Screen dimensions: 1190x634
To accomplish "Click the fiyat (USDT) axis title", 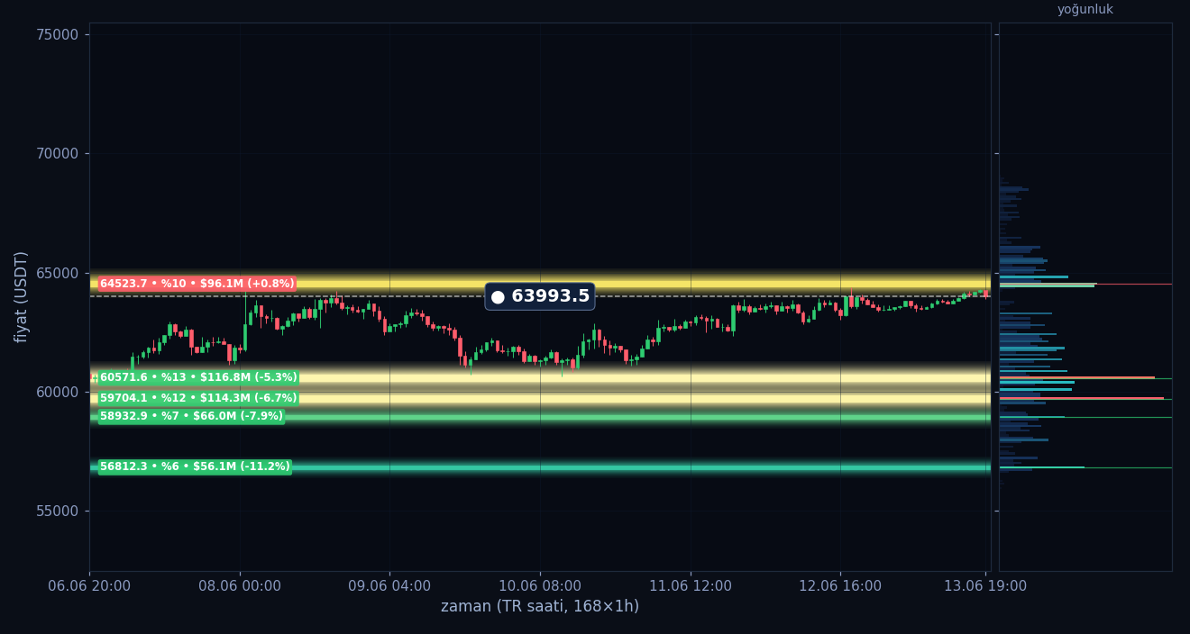I will tap(21, 296).
